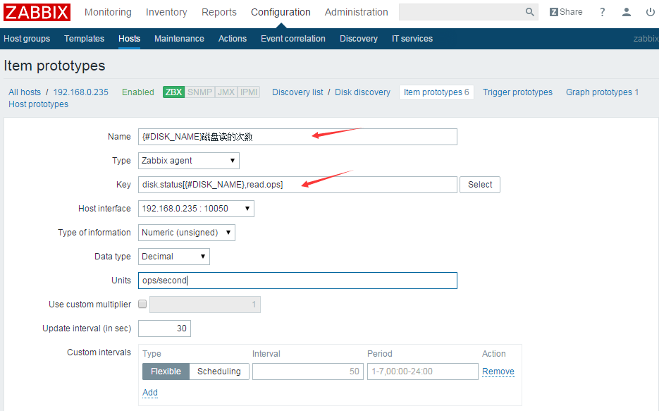Open the Monitoring menu

[108, 12]
